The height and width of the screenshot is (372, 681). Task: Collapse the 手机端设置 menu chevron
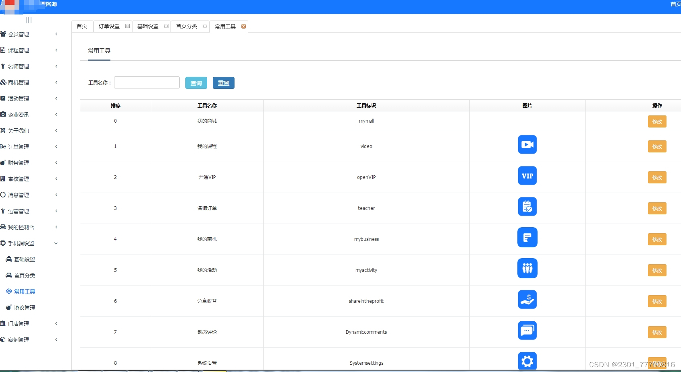[x=56, y=243]
